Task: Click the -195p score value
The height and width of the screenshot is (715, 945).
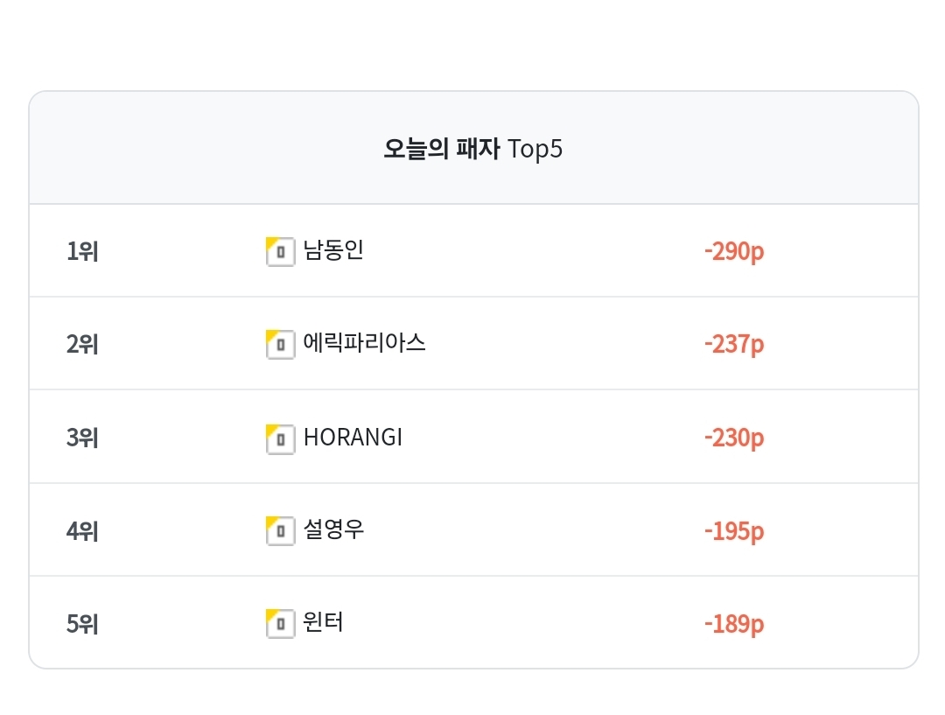Action: point(734,532)
